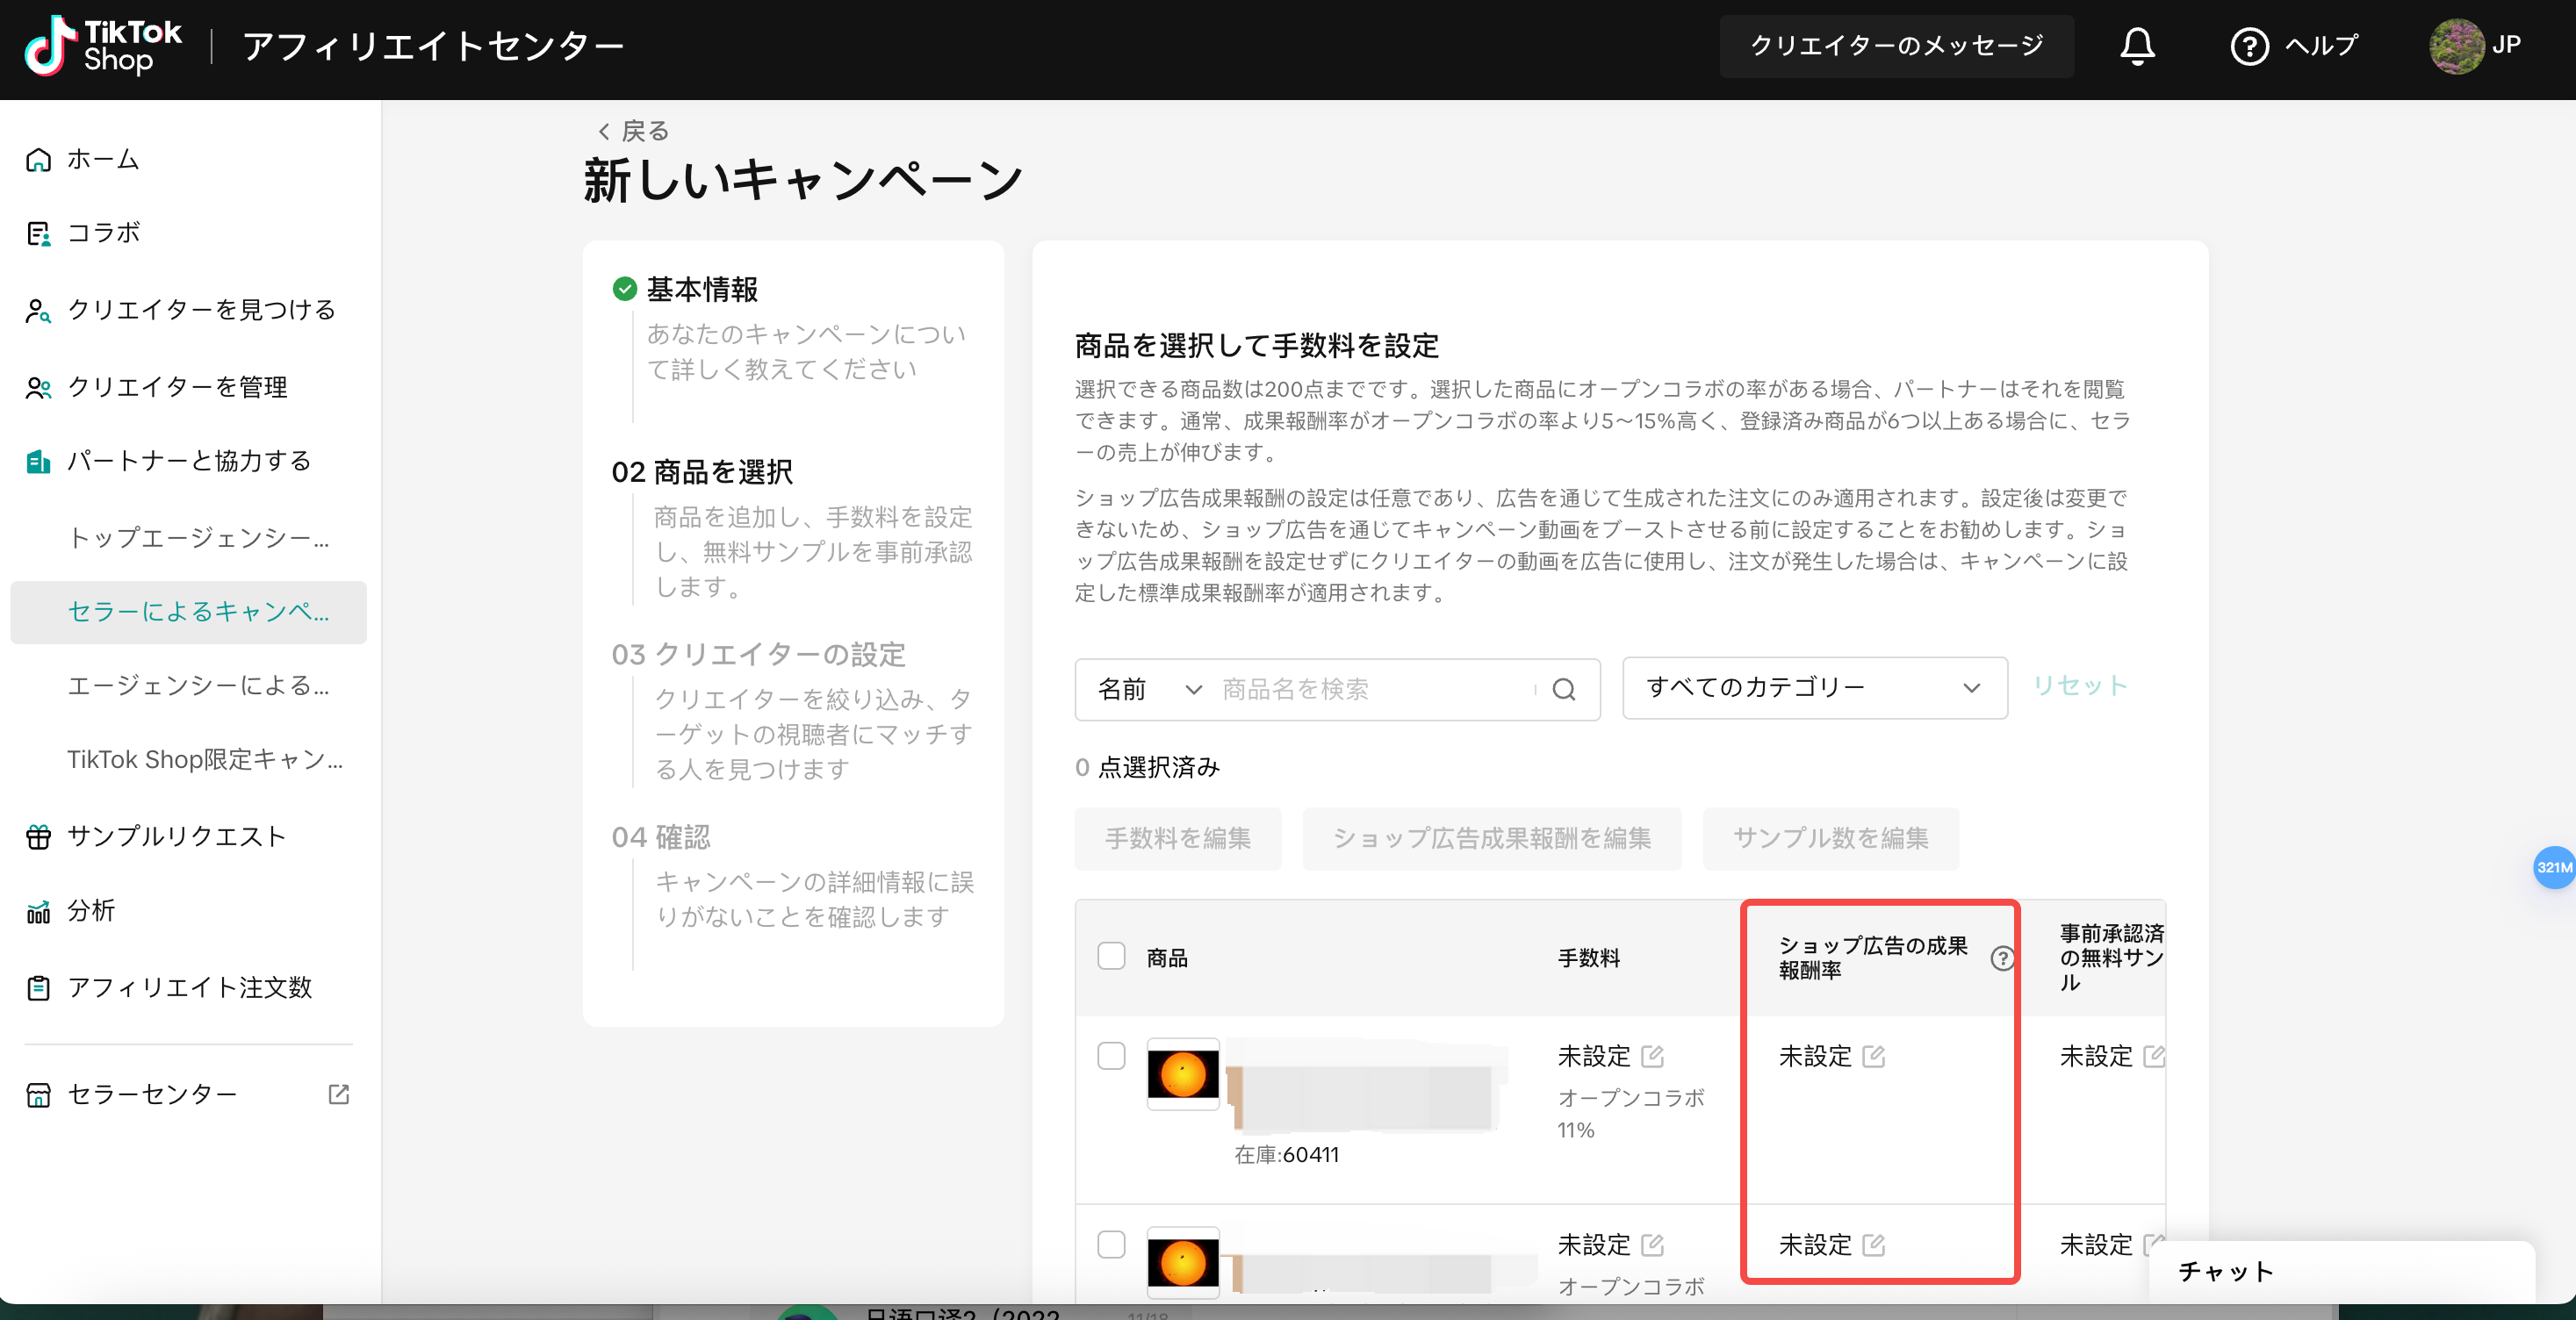Edit free sample count for the first product
This screenshot has height=1320, width=2576.
pyautogui.click(x=2154, y=1056)
